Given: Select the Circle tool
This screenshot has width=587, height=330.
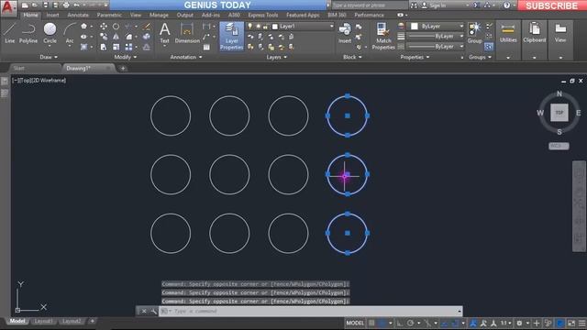Looking at the screenshot, I should [50, 33].
